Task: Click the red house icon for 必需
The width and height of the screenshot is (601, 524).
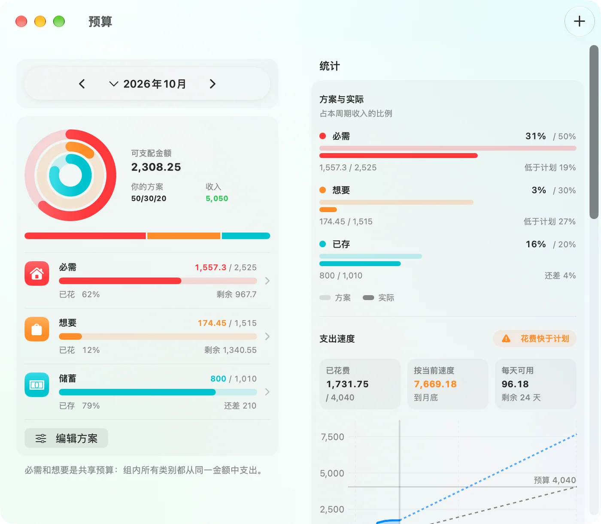Action: point(37,273)
